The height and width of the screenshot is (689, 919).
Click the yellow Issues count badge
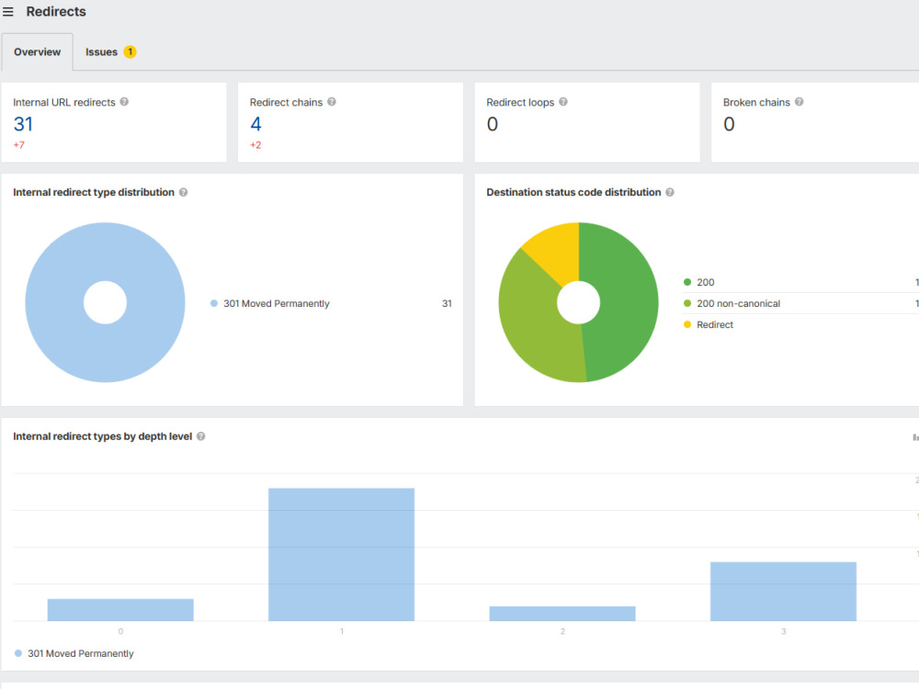tap(130, 51)
